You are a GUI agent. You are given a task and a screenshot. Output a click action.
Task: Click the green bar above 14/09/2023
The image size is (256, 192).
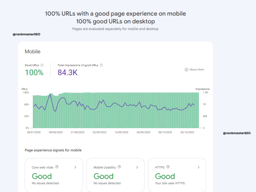122,110
